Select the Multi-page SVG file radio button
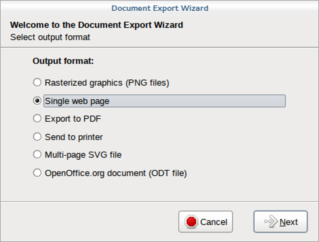Image resolution: width=319 pixels, height=242 pixels. coord(37,154)
